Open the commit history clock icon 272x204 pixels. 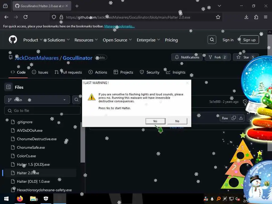[x=245, y=101]
